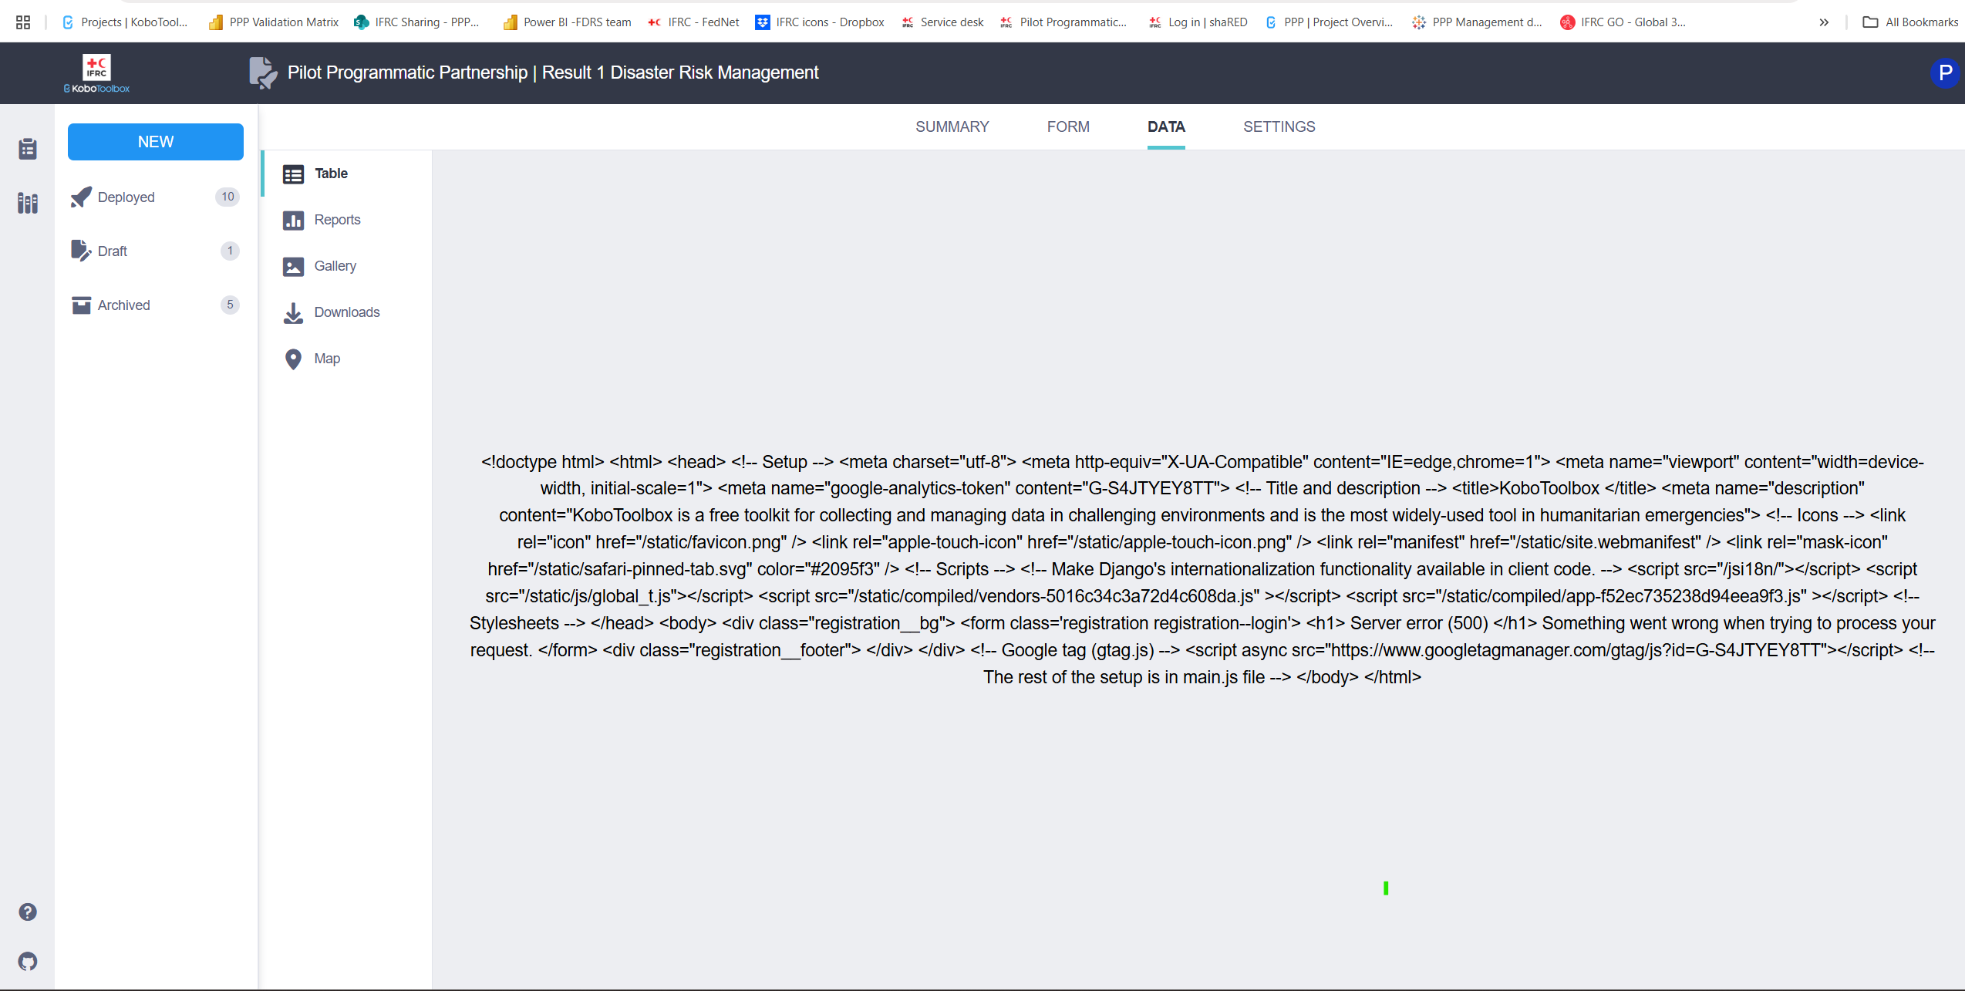
Task: Click the Archived box icon
Action: pyautogui.click(x=81, y=305)
